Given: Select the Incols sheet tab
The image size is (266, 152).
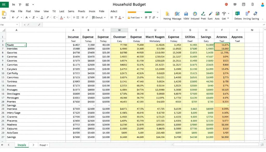Looking at the screenshot, I should click(22, 145).
